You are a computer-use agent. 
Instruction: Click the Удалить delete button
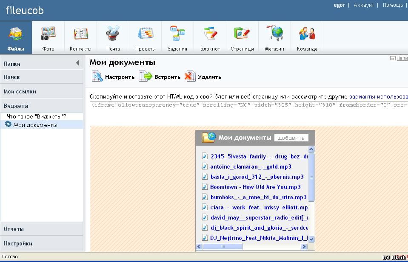click(203, 77)
